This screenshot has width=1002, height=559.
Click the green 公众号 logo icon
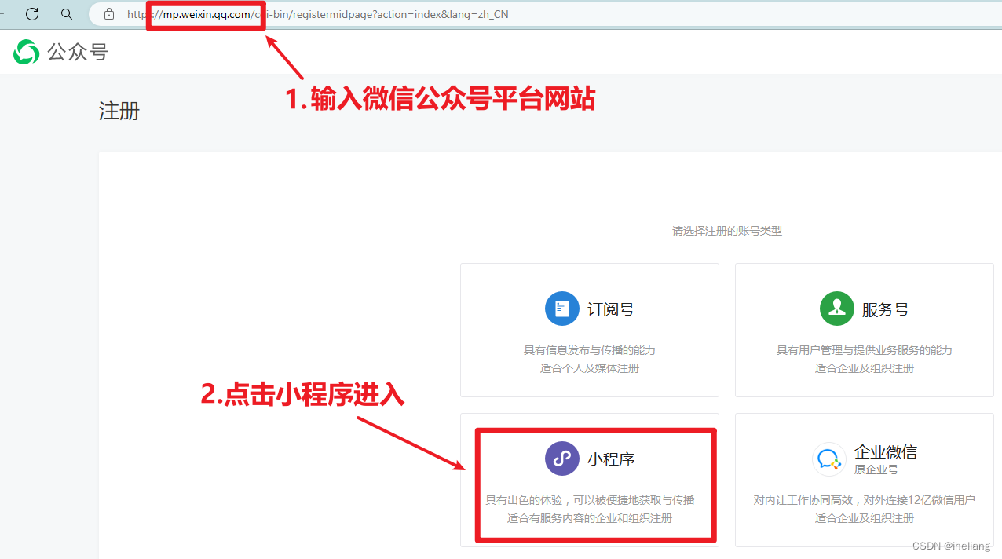[26, 52]
